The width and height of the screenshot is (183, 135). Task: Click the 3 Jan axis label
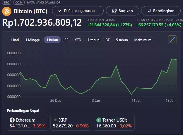click(96, 101)
